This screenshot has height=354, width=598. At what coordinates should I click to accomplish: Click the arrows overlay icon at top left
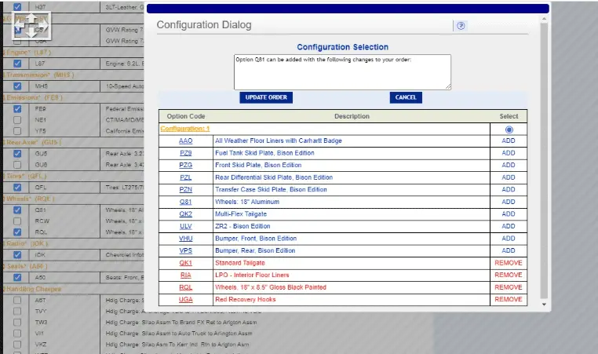pyautogui.click(x=29, y=28)
